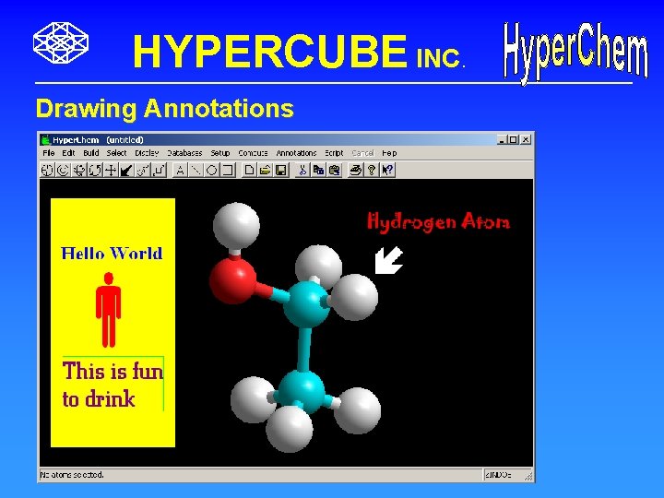The height and width of the screenshot is (498, 664).
Task: Open the Display menu
Action: pos(147,153)
